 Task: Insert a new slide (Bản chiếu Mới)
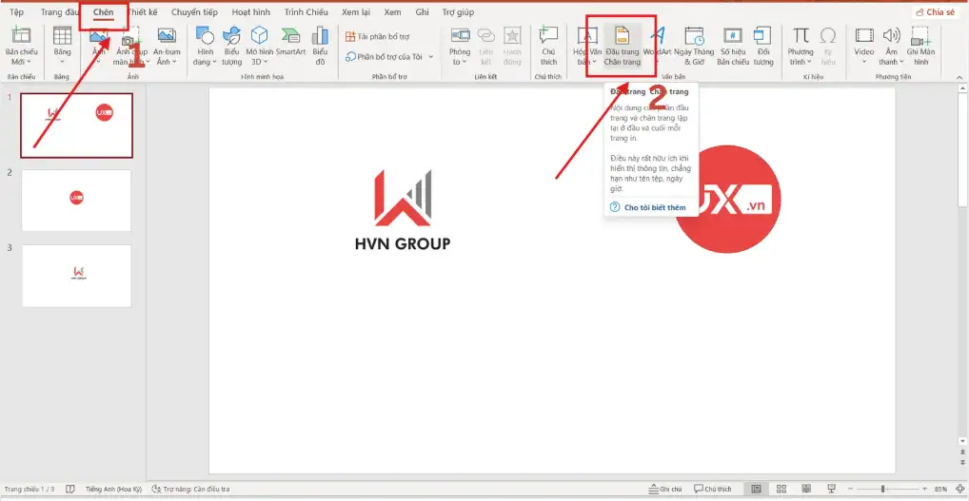(21, 46)
